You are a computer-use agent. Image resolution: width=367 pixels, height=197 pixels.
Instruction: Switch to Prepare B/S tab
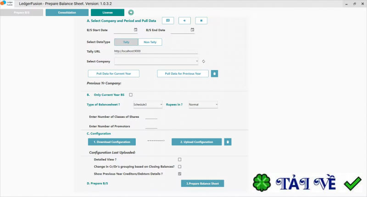coord(22,13)
